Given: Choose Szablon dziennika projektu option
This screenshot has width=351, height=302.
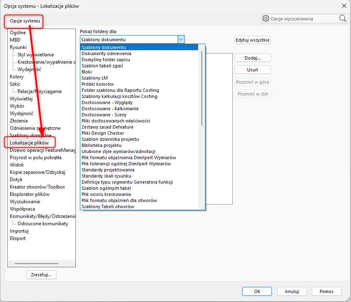Looking at the screenshot, I should tap(139, 139).
